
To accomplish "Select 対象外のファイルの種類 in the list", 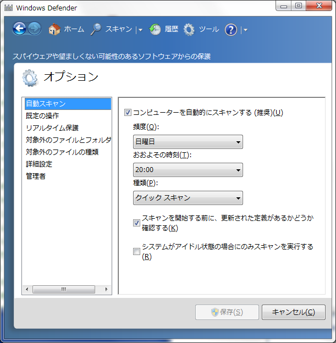I will click(68, 152).
